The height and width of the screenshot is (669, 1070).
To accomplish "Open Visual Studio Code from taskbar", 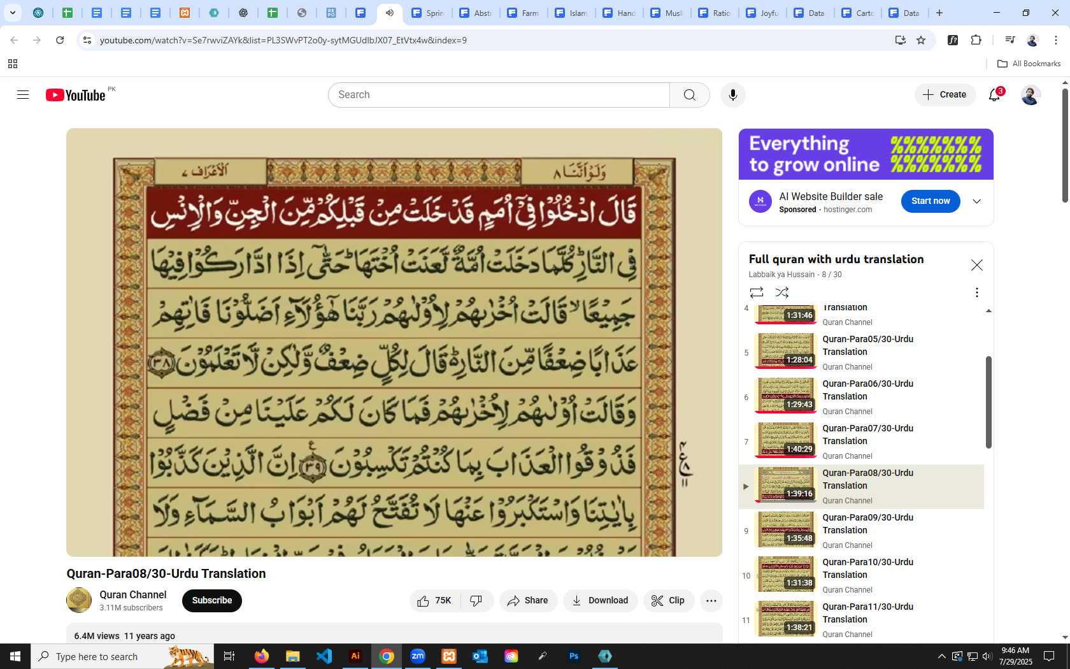I will pyautogui.click(x=324, y=656).
